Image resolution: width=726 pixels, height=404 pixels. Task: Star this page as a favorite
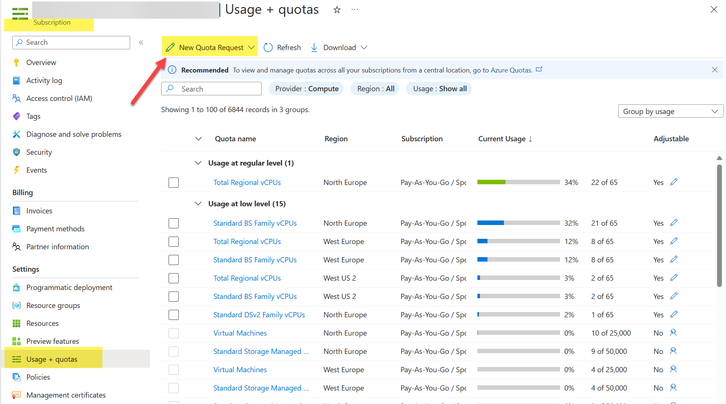[x=337, y=10]
